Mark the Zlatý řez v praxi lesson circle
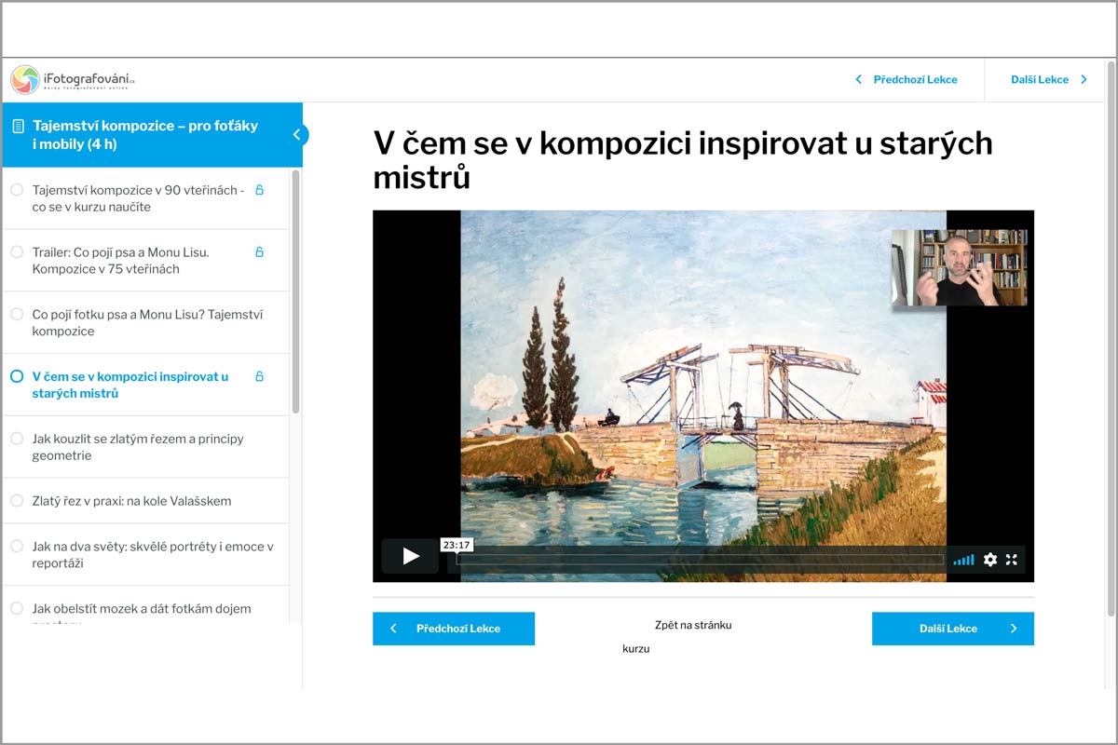The width and height of the screenshot is (1118, 745). point(17,501)
